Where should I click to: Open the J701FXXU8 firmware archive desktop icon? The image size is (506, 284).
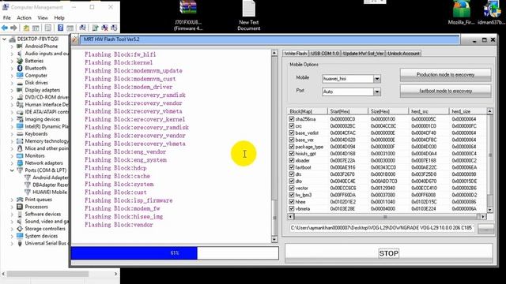pos(188,16)
